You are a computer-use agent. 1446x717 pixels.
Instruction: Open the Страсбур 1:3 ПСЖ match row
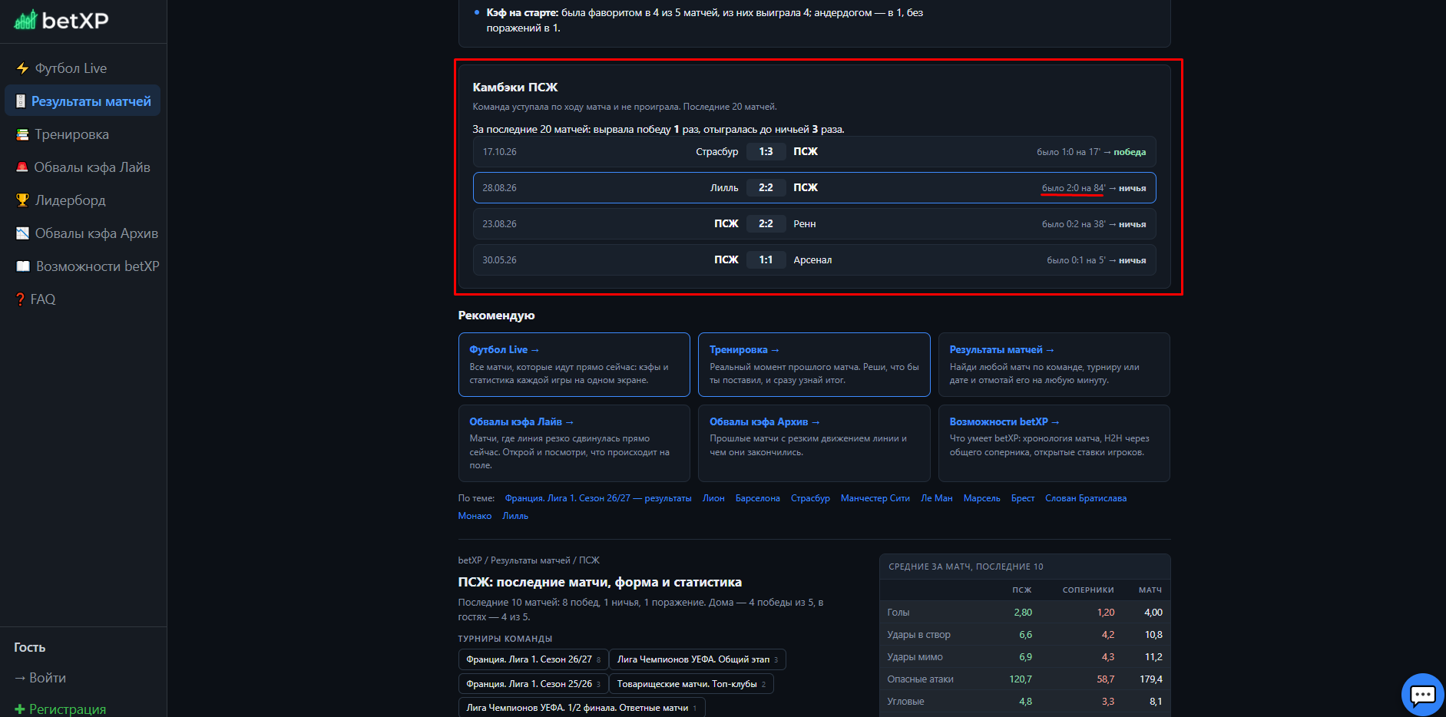[814, 152]
